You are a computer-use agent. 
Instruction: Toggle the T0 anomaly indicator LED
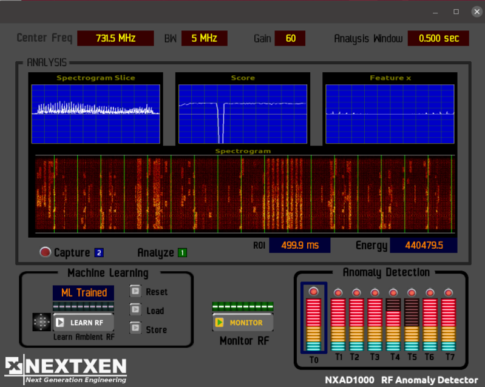coord(314,292)
